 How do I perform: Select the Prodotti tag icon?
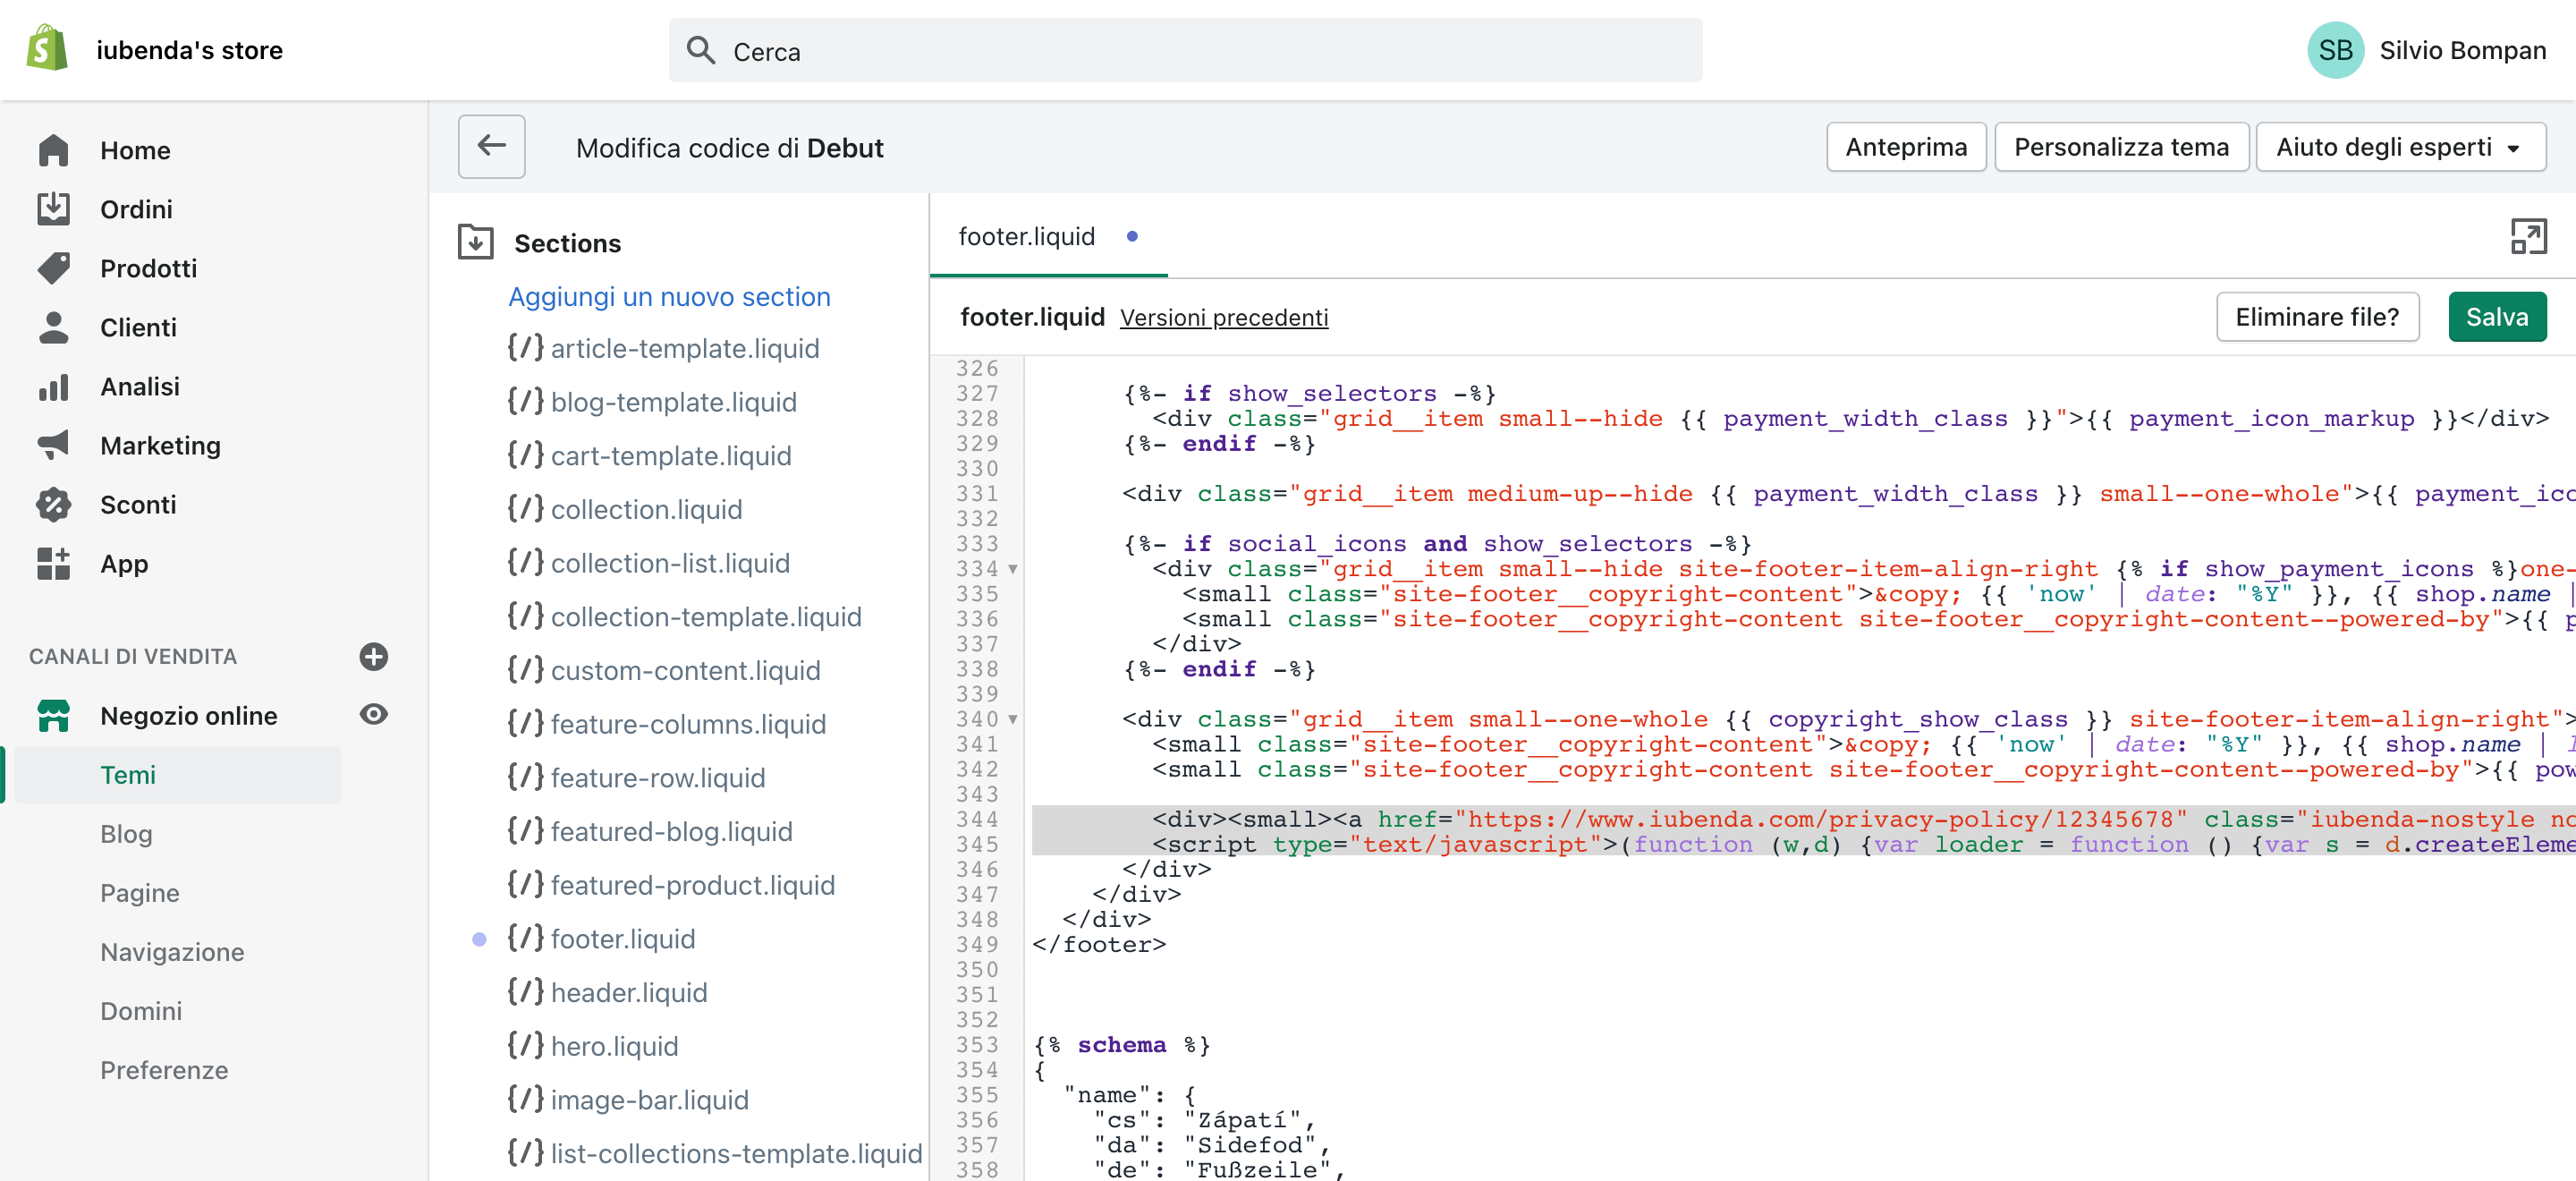tap(54, 268)
